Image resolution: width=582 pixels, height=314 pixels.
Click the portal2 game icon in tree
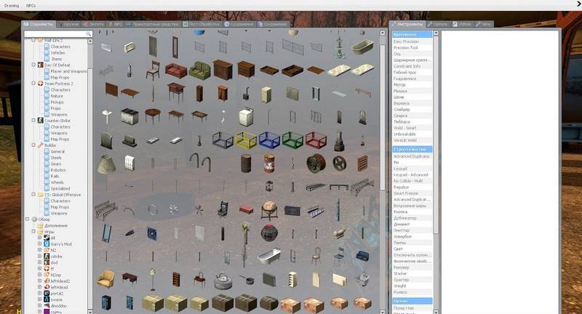pyautogui.click(x=46, y=293)
